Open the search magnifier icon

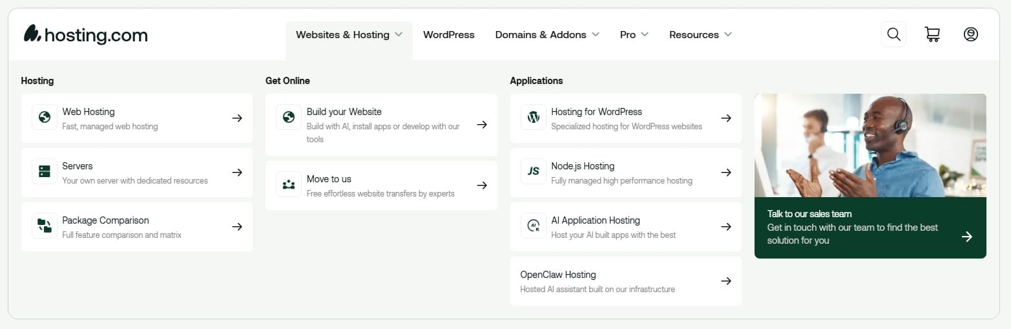(893, 34)
